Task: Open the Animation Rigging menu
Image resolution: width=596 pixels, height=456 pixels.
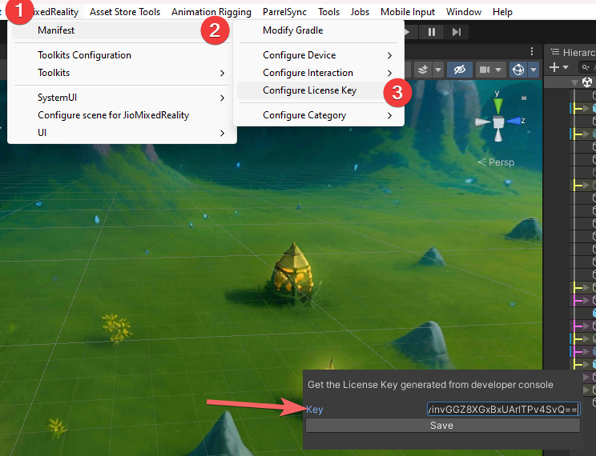Action: [211, 12]
